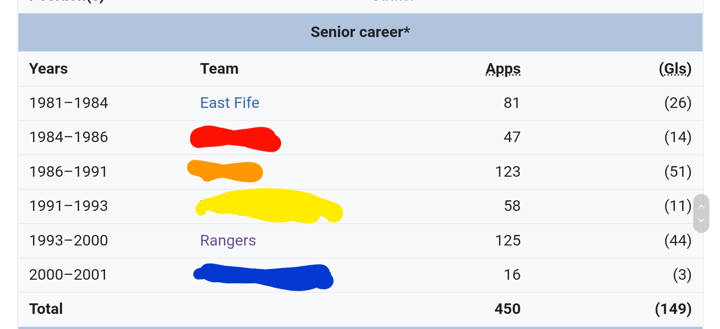Click the Total row label
Screen dimensions: 720x329
pyautogui.click(x=46, y=309)
